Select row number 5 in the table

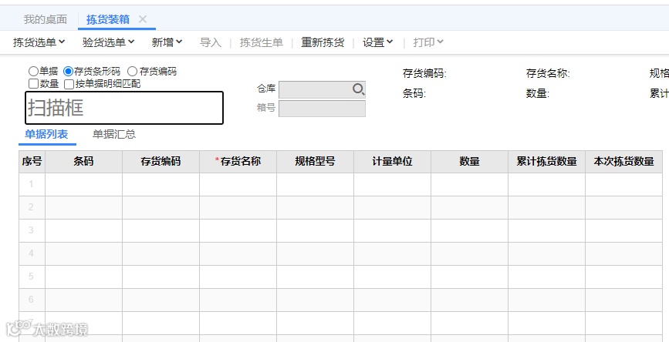(32, 277)
